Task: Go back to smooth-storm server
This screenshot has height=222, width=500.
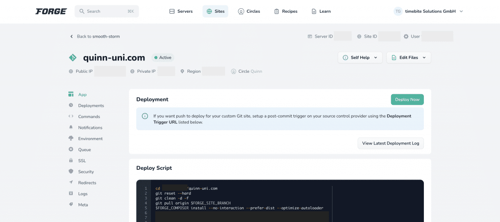Action: coord(95,36)
